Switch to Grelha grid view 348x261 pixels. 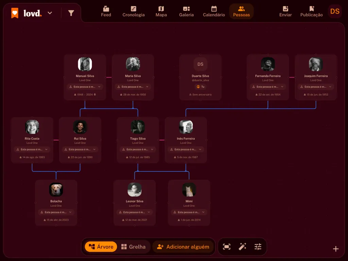(x=133, y=247)
